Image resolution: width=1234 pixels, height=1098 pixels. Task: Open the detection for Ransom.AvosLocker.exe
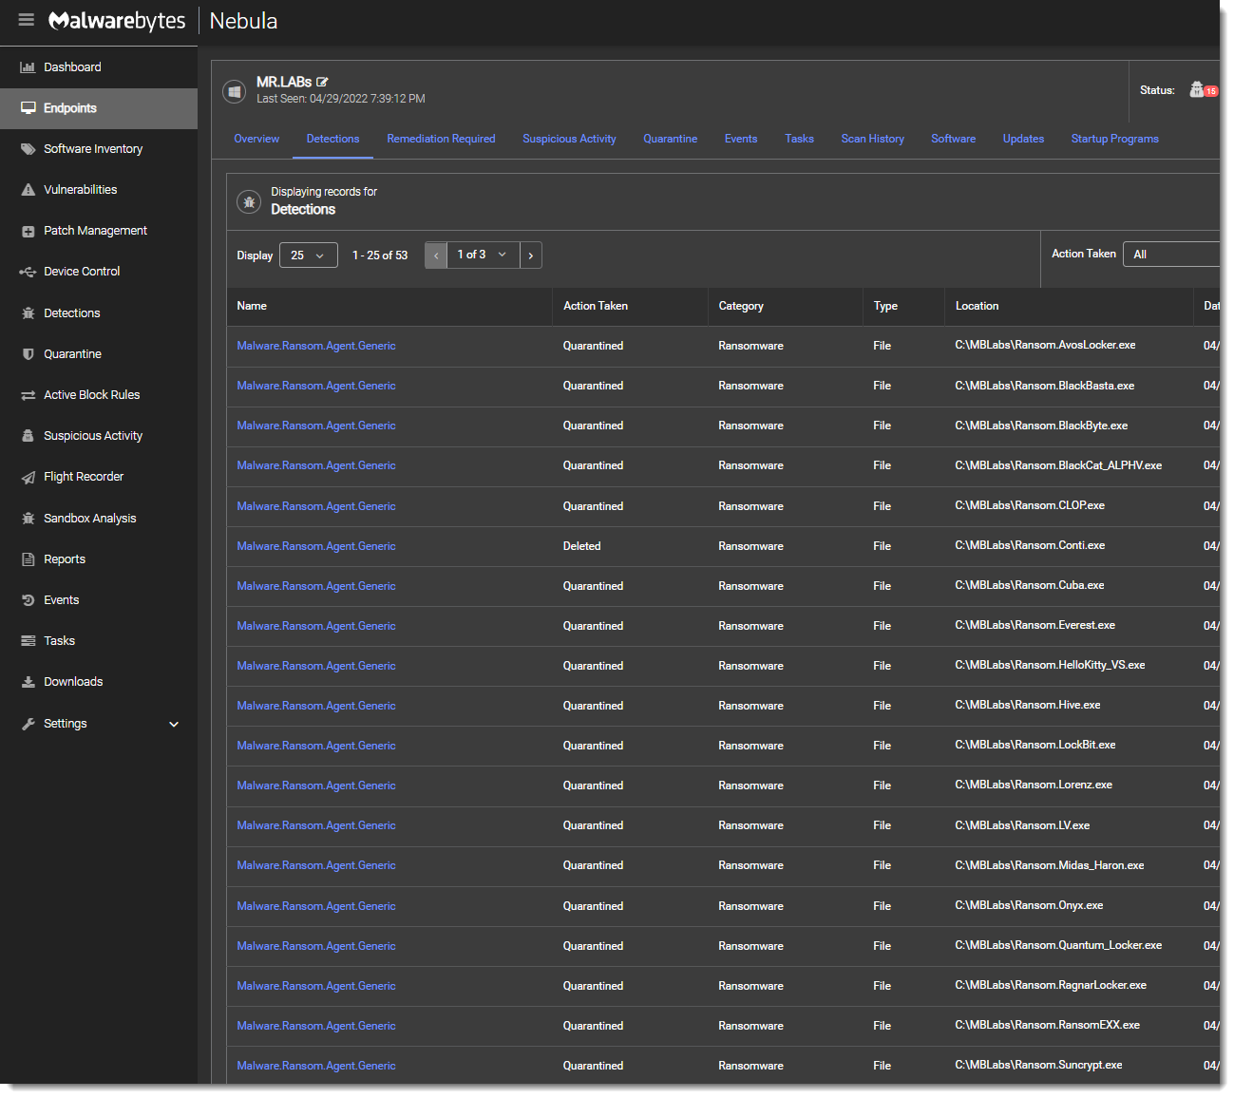tap(316, 346)
